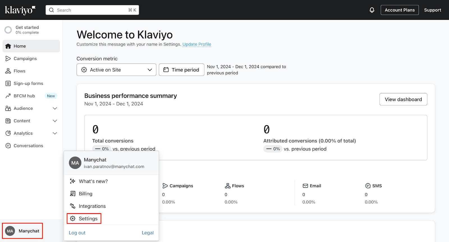
Task: Open Campaigns in the sidebar
Action: coord(31,59)
